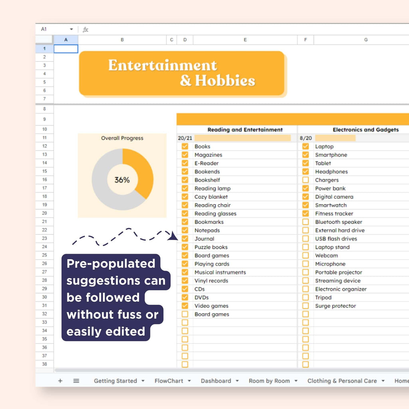The width and height of the screenshot is (409, 409).
Task: Check the unchecked Board games checkbox
Action: [185, 314]
